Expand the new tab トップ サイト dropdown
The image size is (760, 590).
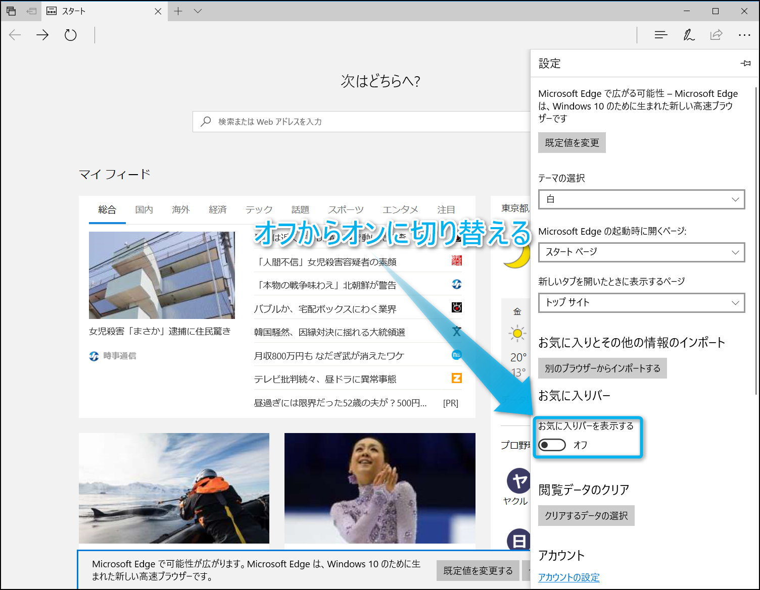click(x=641, y=303)
